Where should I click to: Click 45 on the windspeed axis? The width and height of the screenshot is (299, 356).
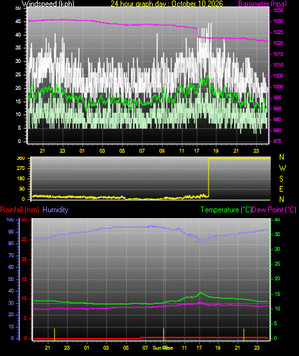(x=18, y=22)
